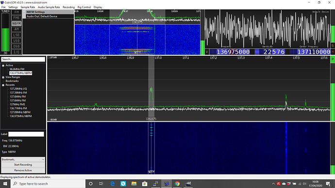This screenshot has width=335, height=188.
Task: Collapse the Recents tree node
Action: point(3,85)
